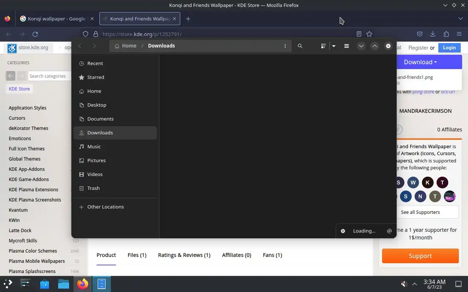Select Starred in file manager sidebar
Viewport: 468px width, 292px height.
pos(115,77)
